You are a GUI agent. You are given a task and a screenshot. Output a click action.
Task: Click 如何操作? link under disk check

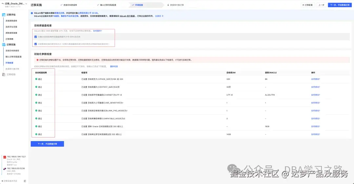click(98, 31)
